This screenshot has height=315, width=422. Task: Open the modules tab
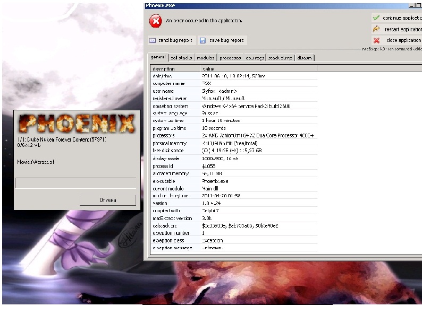coord(205,58)
